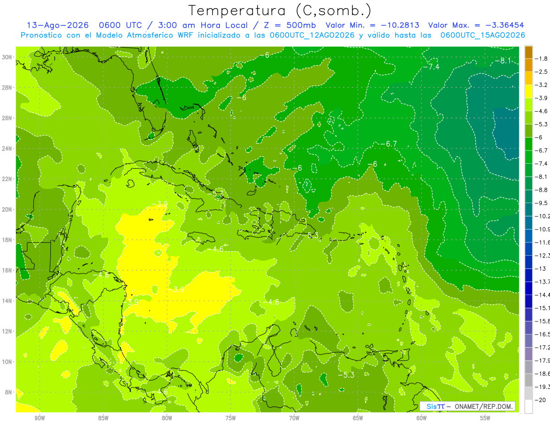The height and width of the screenshot is (424, 550).
Task: Click the 85W longitude axis label
Action: (x=104, y=419)
